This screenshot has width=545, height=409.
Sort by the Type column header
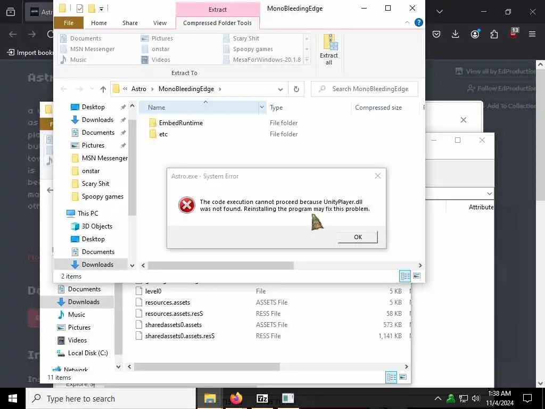[276, 108]
